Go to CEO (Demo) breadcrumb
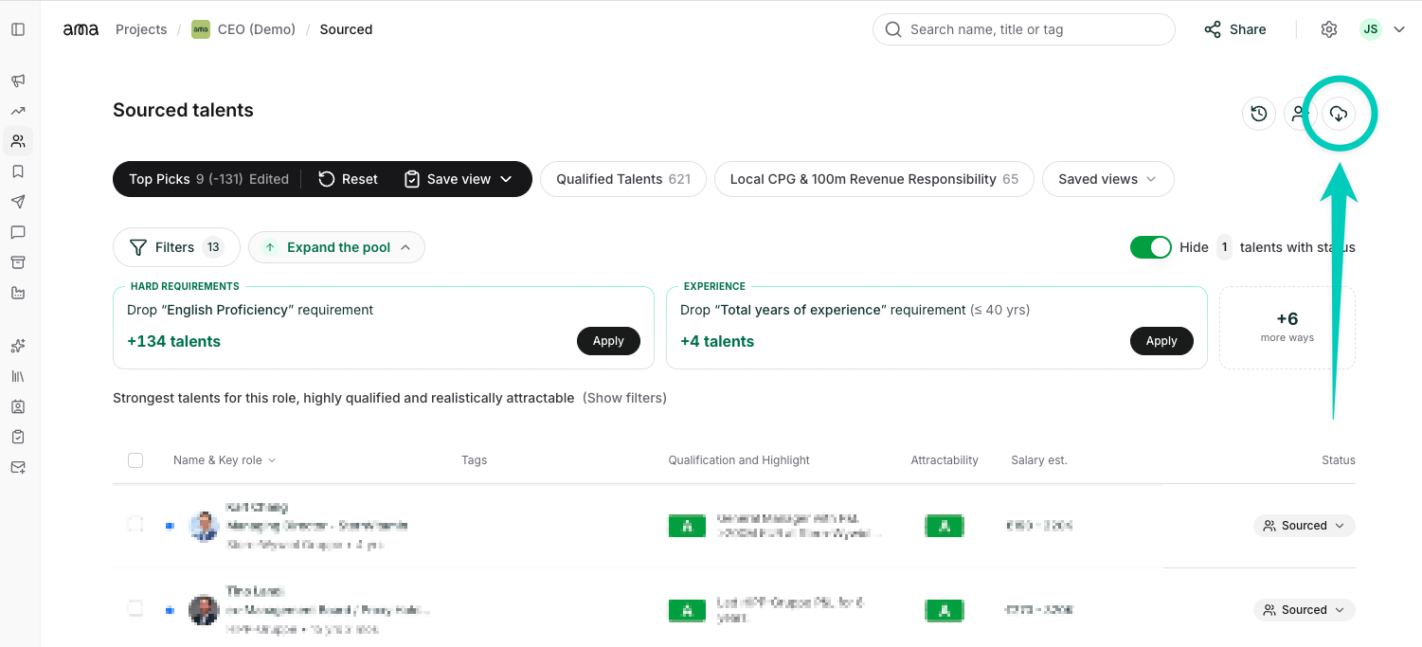Viewport: 1422px width, 647px height. 257,29
